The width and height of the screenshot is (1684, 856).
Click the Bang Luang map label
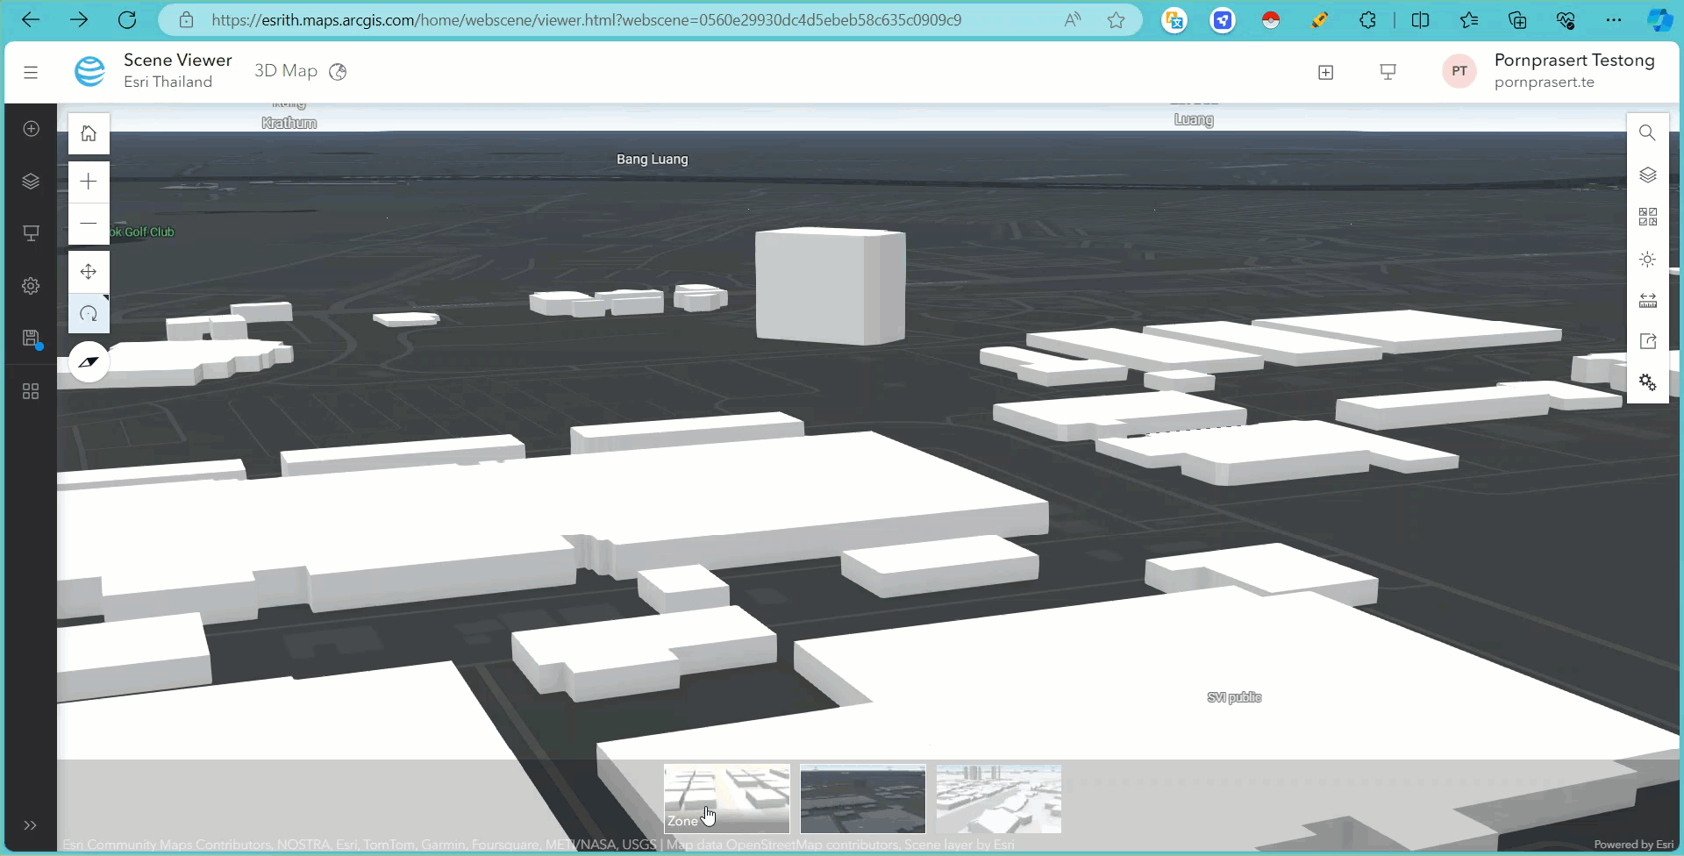[x=652, y=160]
